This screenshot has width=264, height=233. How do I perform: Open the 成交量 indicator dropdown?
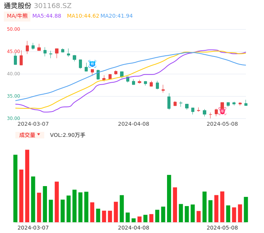(x=30, y=135)
